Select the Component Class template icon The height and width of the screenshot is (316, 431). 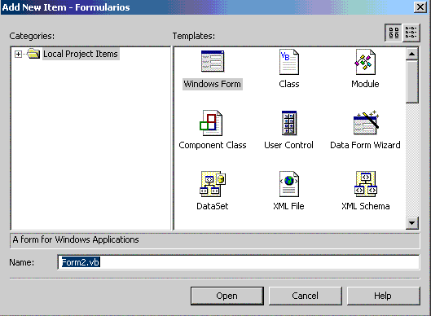coord(211,123)
